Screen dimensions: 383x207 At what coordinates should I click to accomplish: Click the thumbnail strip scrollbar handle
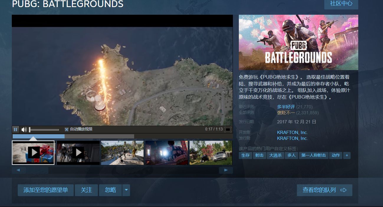click(x=37, y=170)
